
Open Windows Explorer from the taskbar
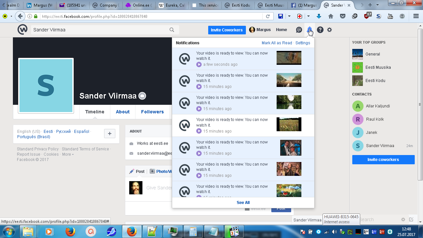pyautogui.click(x=28, y=231)
